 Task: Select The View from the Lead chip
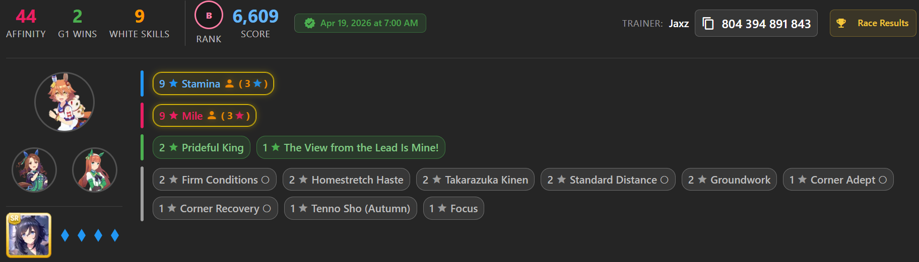coord(351,148)
